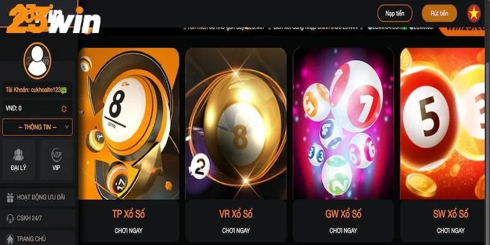The image size is (490, 245).
Task: Open the Đại Lý agent icon
Action: [18, 155]
